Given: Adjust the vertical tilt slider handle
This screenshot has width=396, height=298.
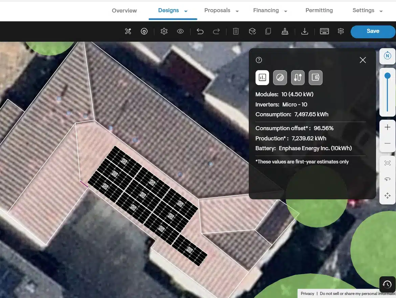Looking at the screenshot, I should [x=388, y=76].
